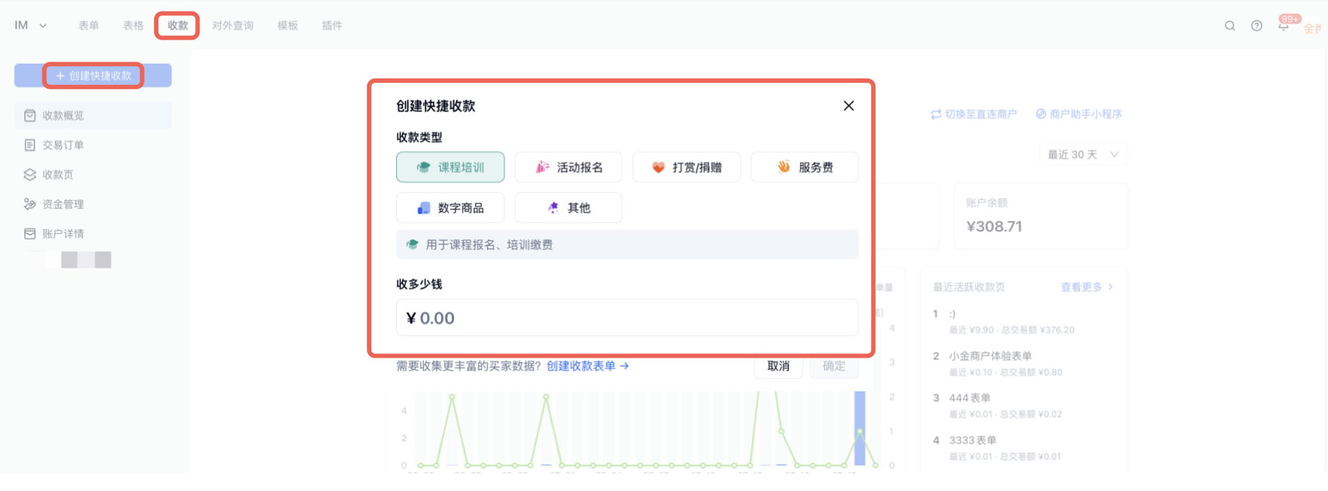Select 数字商品 payment type
Screen dimensions: 1328x491
coord(450,208)
